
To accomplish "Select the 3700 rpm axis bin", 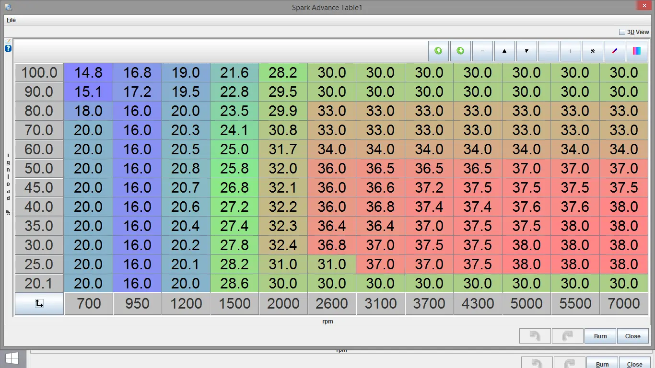I will pyautogui.click(x=429, y=303).
